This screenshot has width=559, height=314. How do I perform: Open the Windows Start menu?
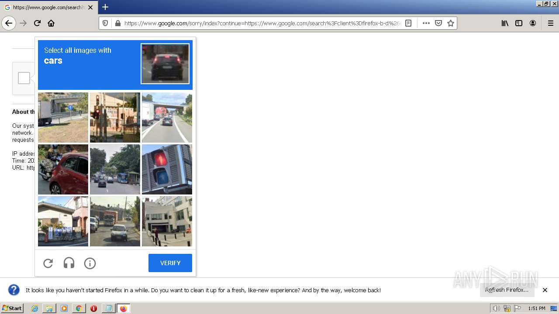12,308
